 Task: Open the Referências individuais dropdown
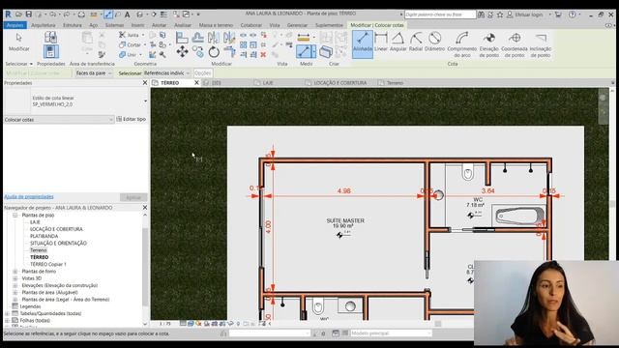166,73
